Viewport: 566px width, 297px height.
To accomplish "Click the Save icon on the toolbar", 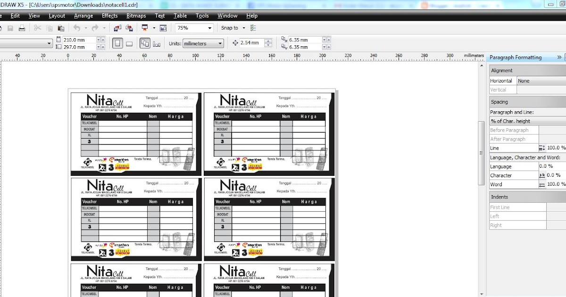I will [x=10, y=28].
